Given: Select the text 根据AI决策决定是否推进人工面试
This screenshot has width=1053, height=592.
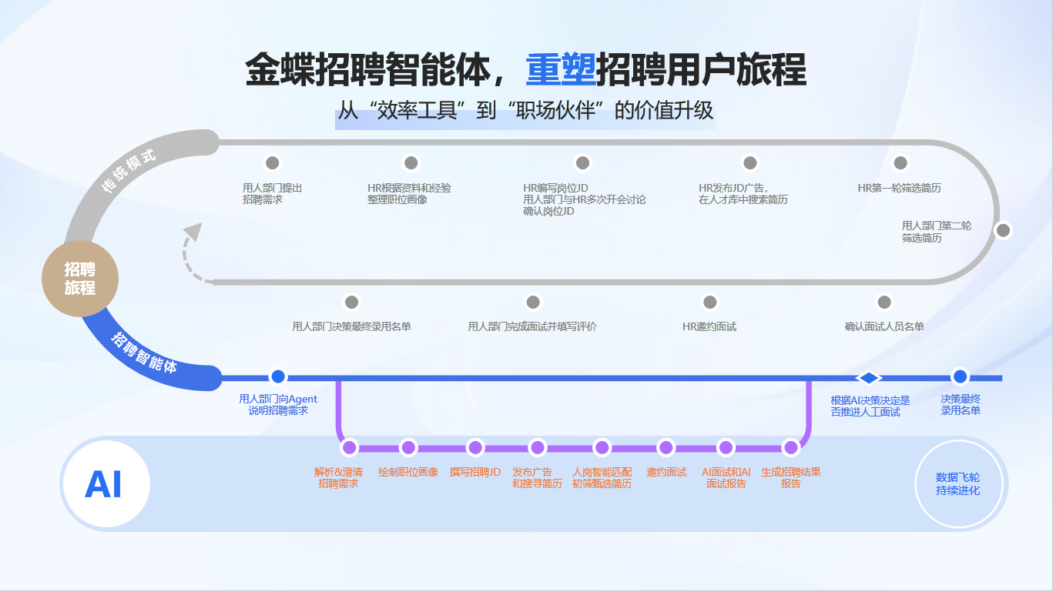Looking at the screenshot, I should point(870,406).
